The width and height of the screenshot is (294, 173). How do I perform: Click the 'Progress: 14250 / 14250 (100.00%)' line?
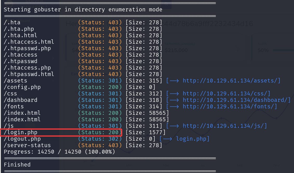click(60, 152)
